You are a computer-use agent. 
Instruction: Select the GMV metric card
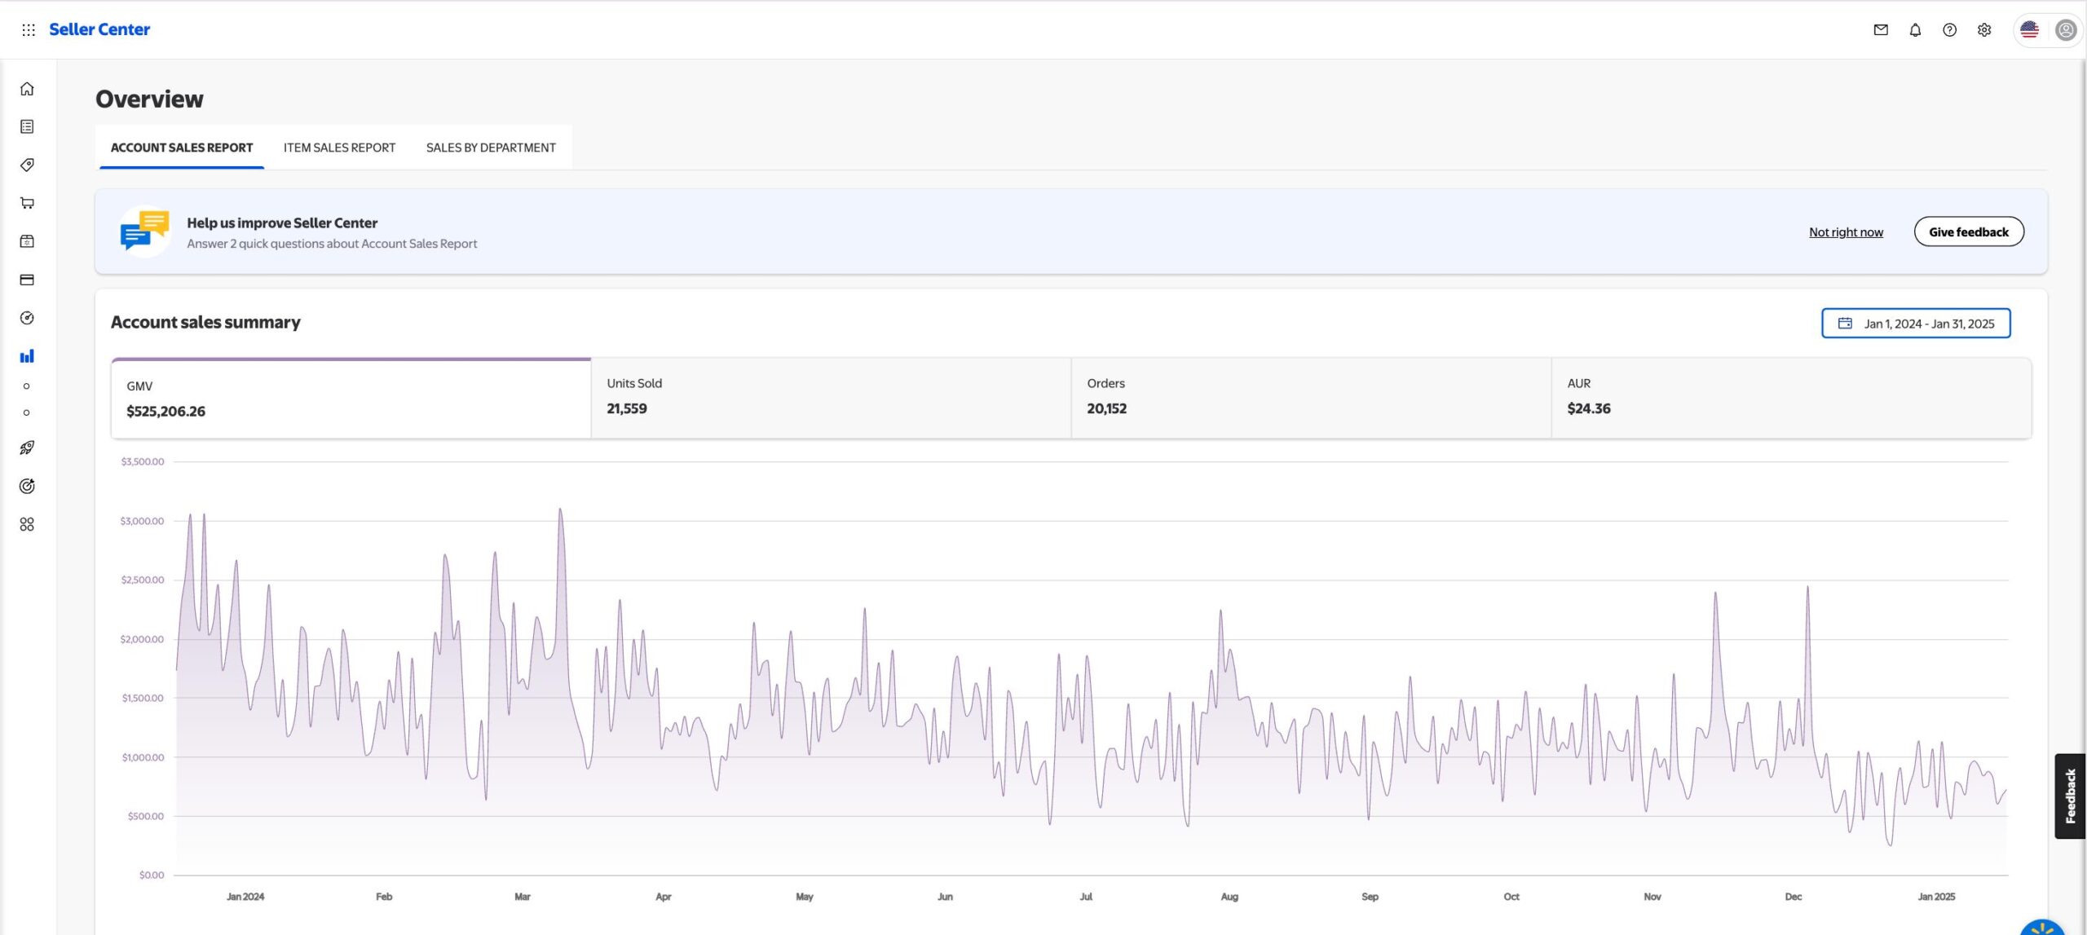(351, 399)
